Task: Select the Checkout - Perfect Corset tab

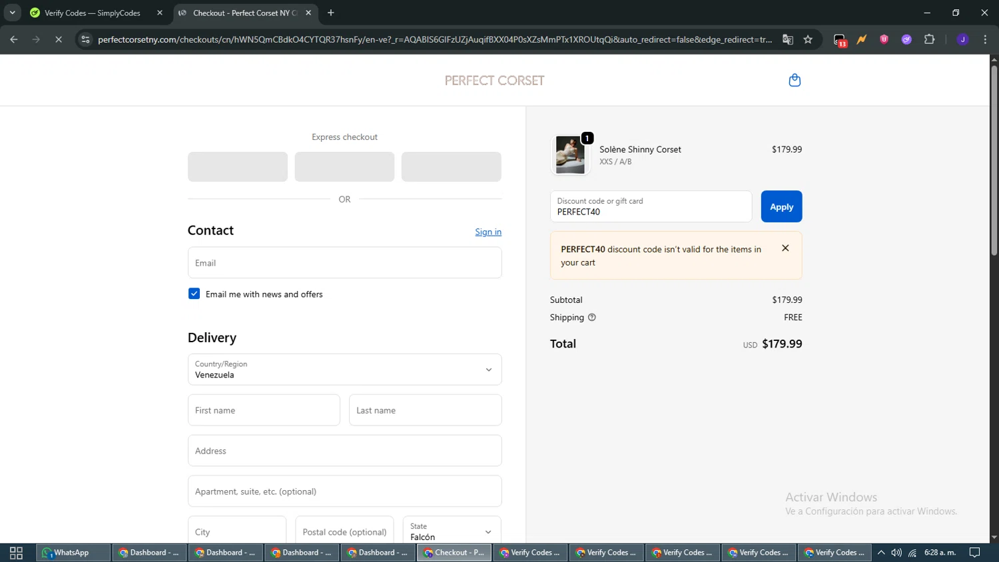Action: coord(244,13)
